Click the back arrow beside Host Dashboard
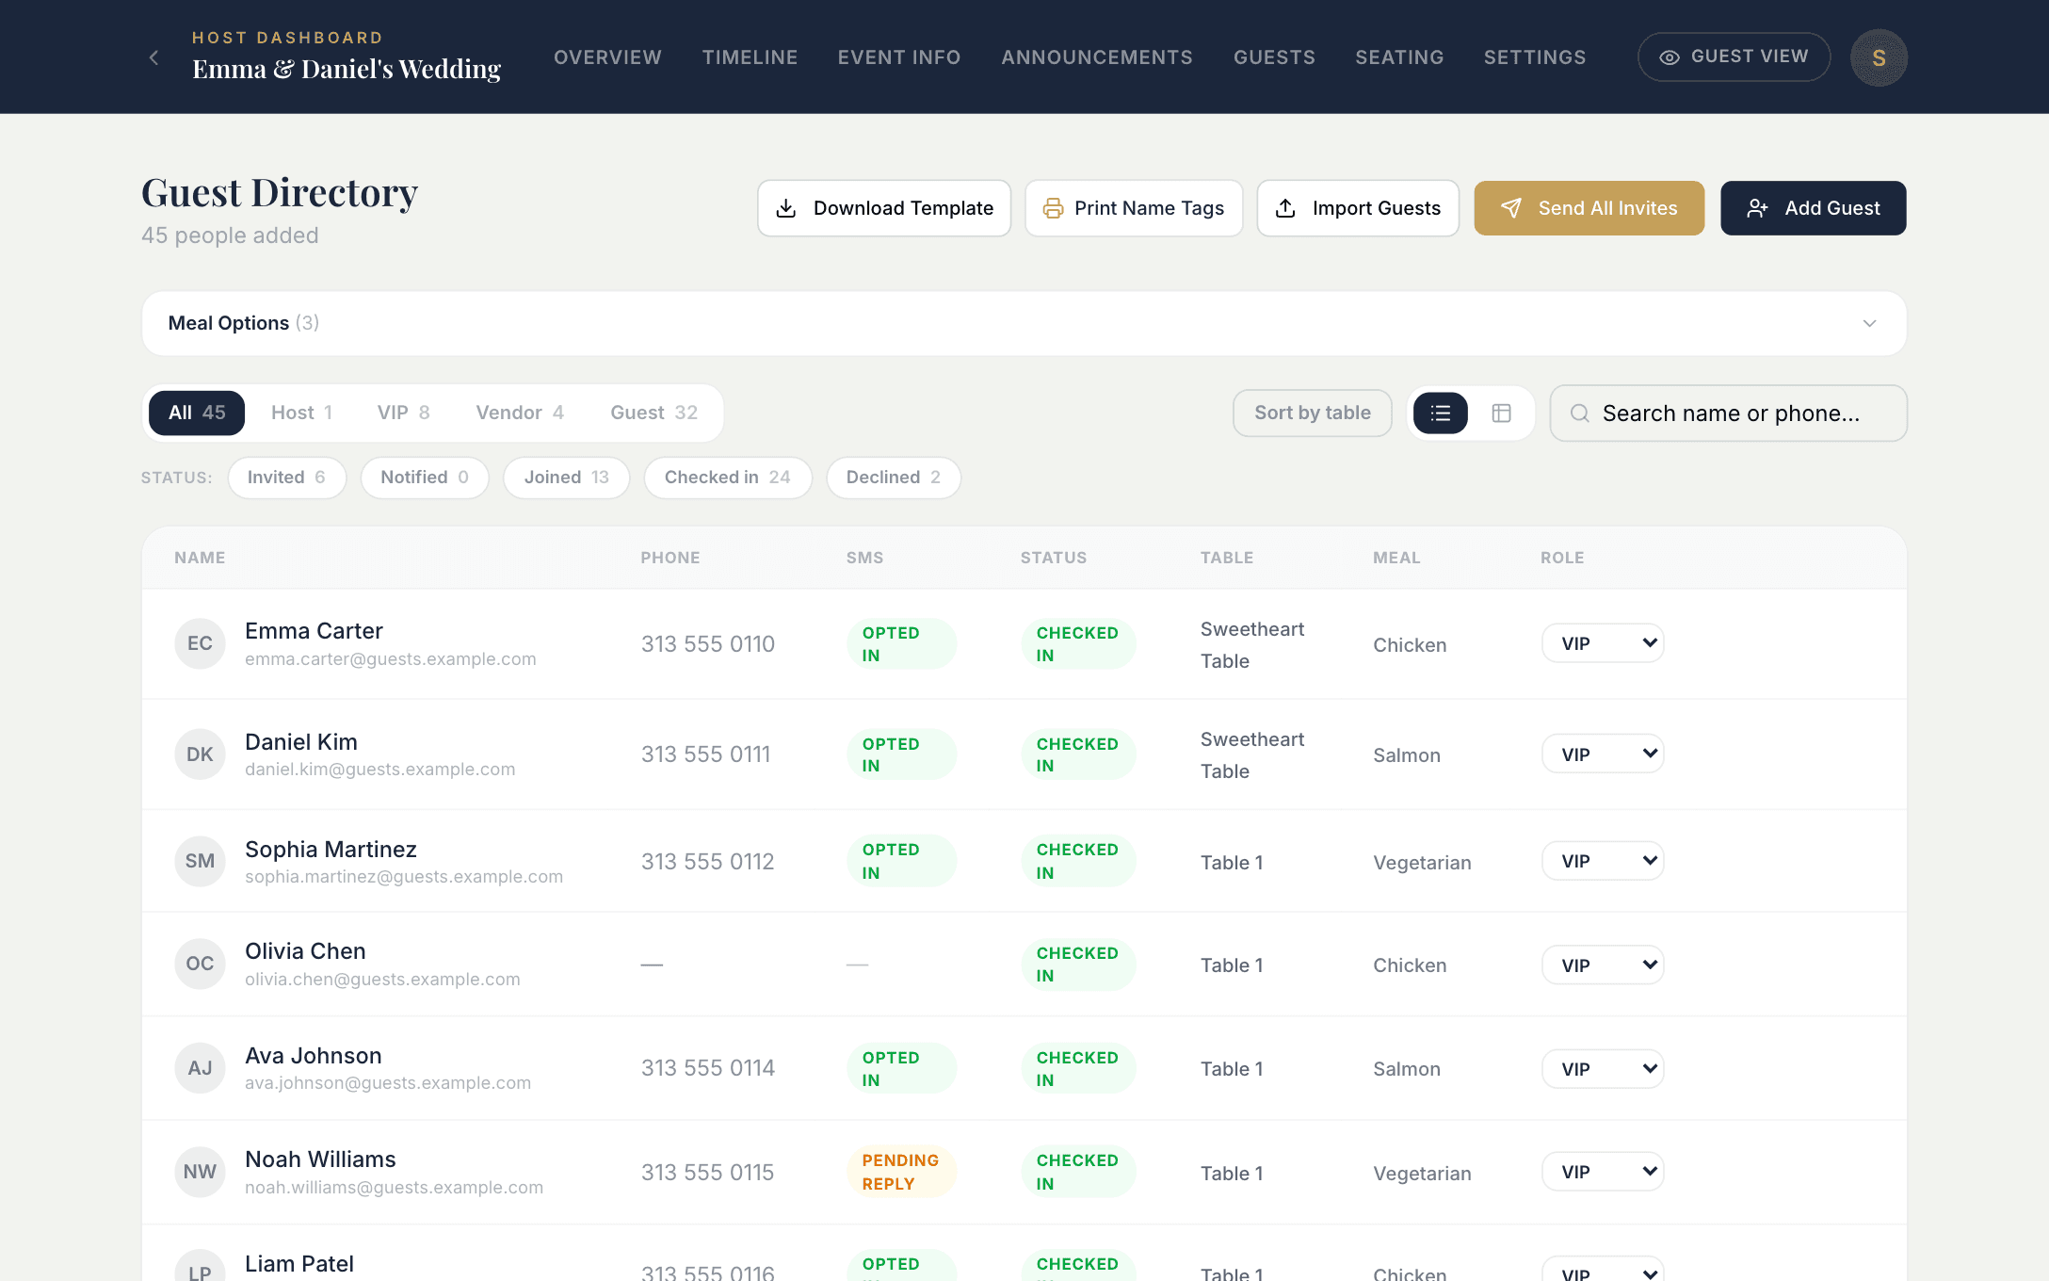The height and width of the screenshot is (1281, 2049). (153, 57)
